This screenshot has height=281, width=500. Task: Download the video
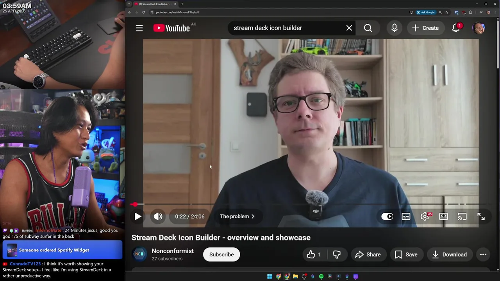pos(450,254)
